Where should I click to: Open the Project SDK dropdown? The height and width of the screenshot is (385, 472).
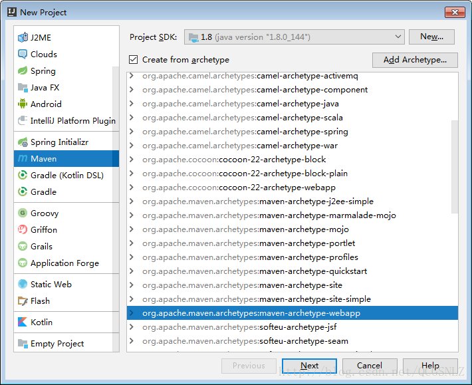[x=294, y=37]
